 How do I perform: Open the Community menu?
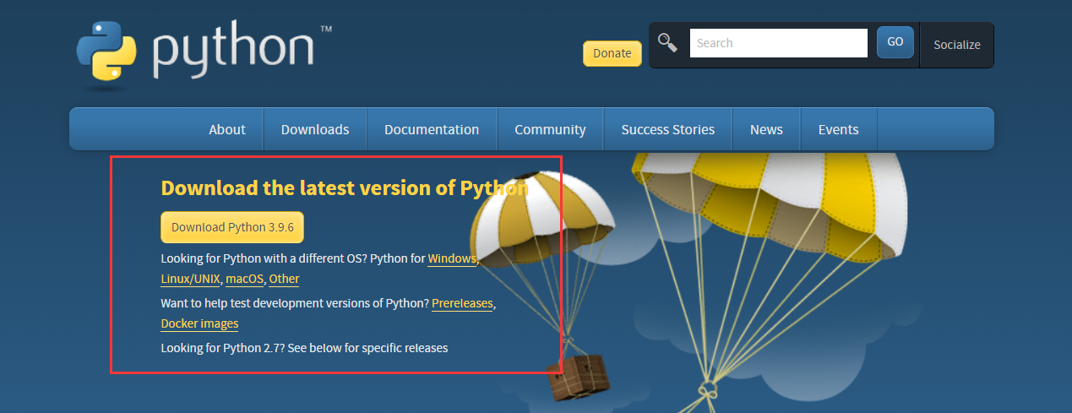550,129
